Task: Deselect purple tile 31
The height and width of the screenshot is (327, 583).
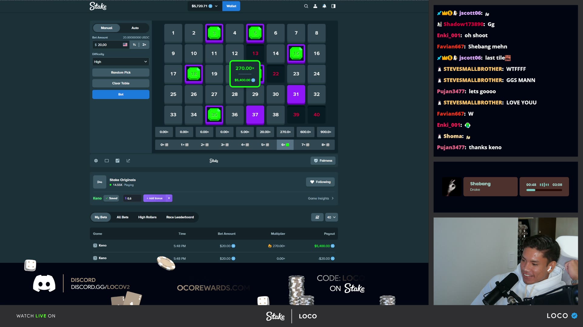Action: (x=296, y=94)
